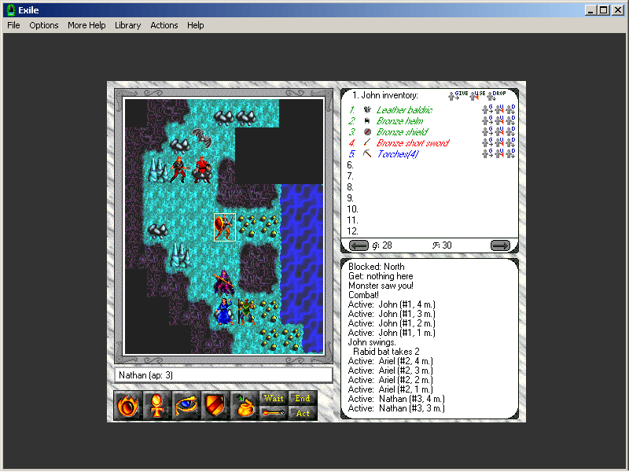Open the Options menu
The image size is (629, 472).
(x=44, y=25)
